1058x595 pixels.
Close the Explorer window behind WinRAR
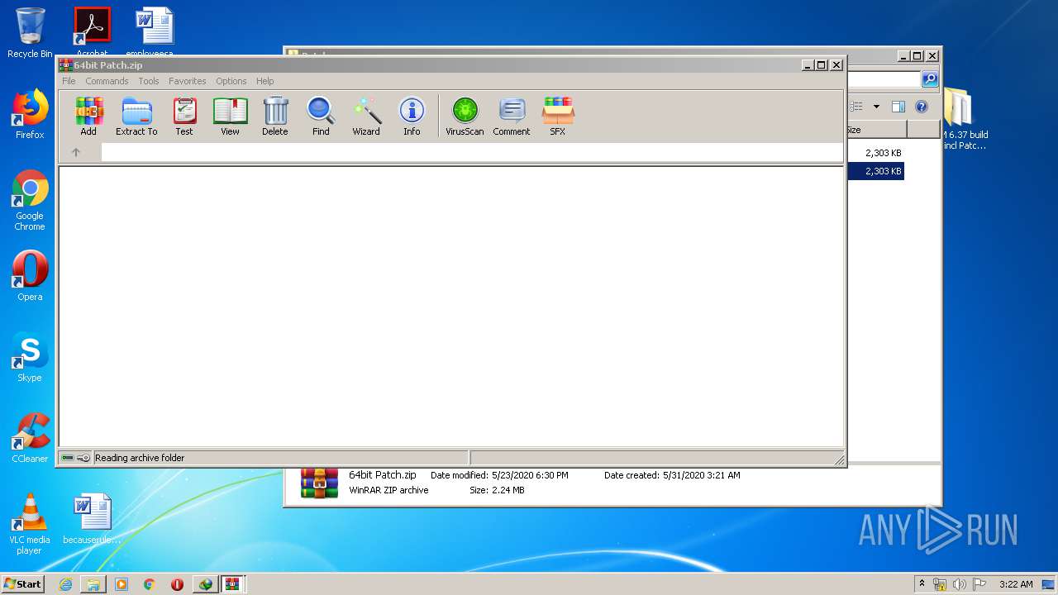932,56
